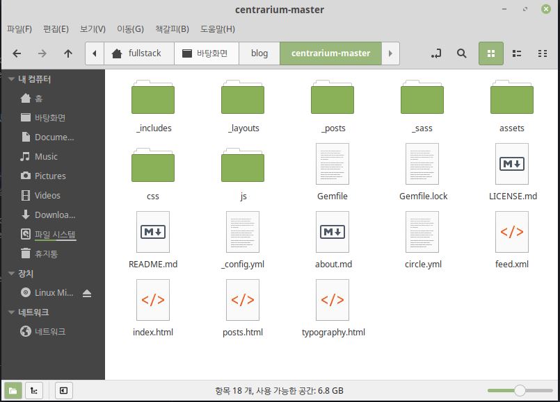Open the 이동(G) menu
The image size is (560, 402).
pyautogui.click(x=130, y=29)
